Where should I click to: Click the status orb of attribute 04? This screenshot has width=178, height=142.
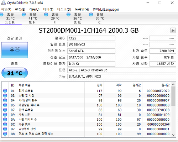point(5,100)
